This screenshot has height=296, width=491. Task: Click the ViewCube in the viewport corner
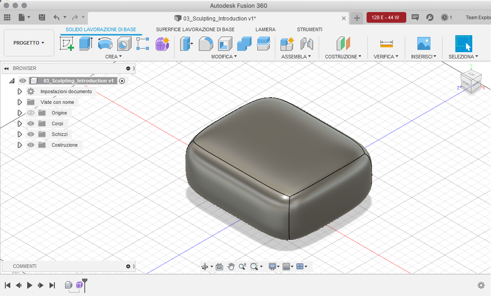[x=470, y=81]
